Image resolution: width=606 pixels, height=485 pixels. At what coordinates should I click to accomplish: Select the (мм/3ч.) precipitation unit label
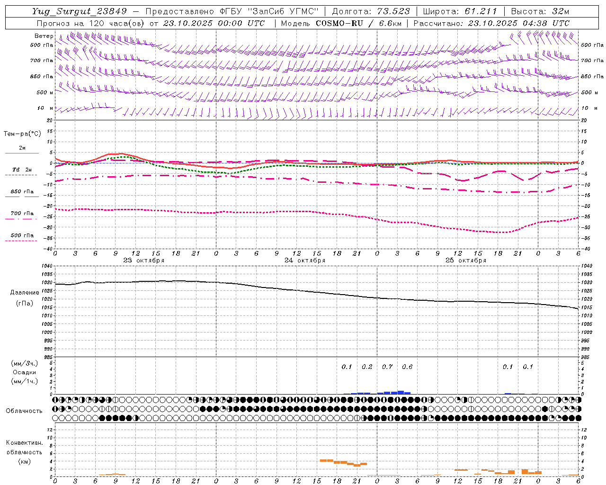click(x=25, y=363)
